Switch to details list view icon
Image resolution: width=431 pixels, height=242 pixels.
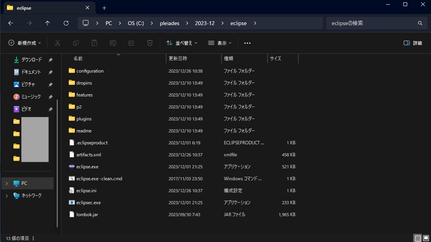coord(417,238)
